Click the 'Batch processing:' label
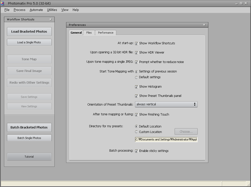251x187 pixels. 121,151
